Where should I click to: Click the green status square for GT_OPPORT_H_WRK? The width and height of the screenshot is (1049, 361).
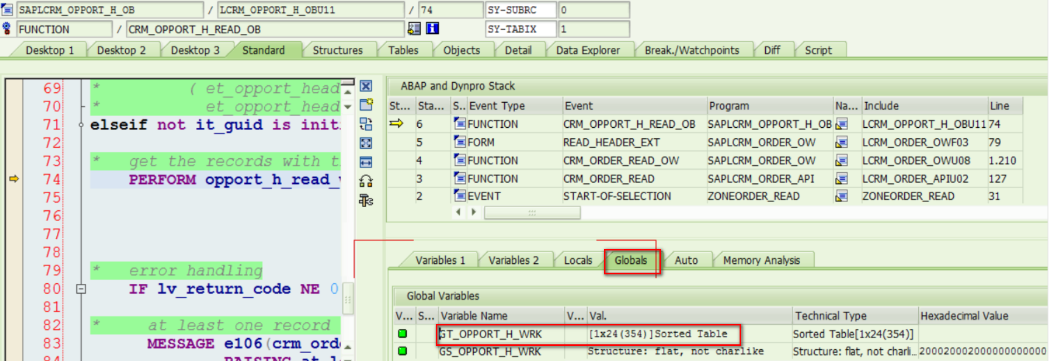point(402,334)
